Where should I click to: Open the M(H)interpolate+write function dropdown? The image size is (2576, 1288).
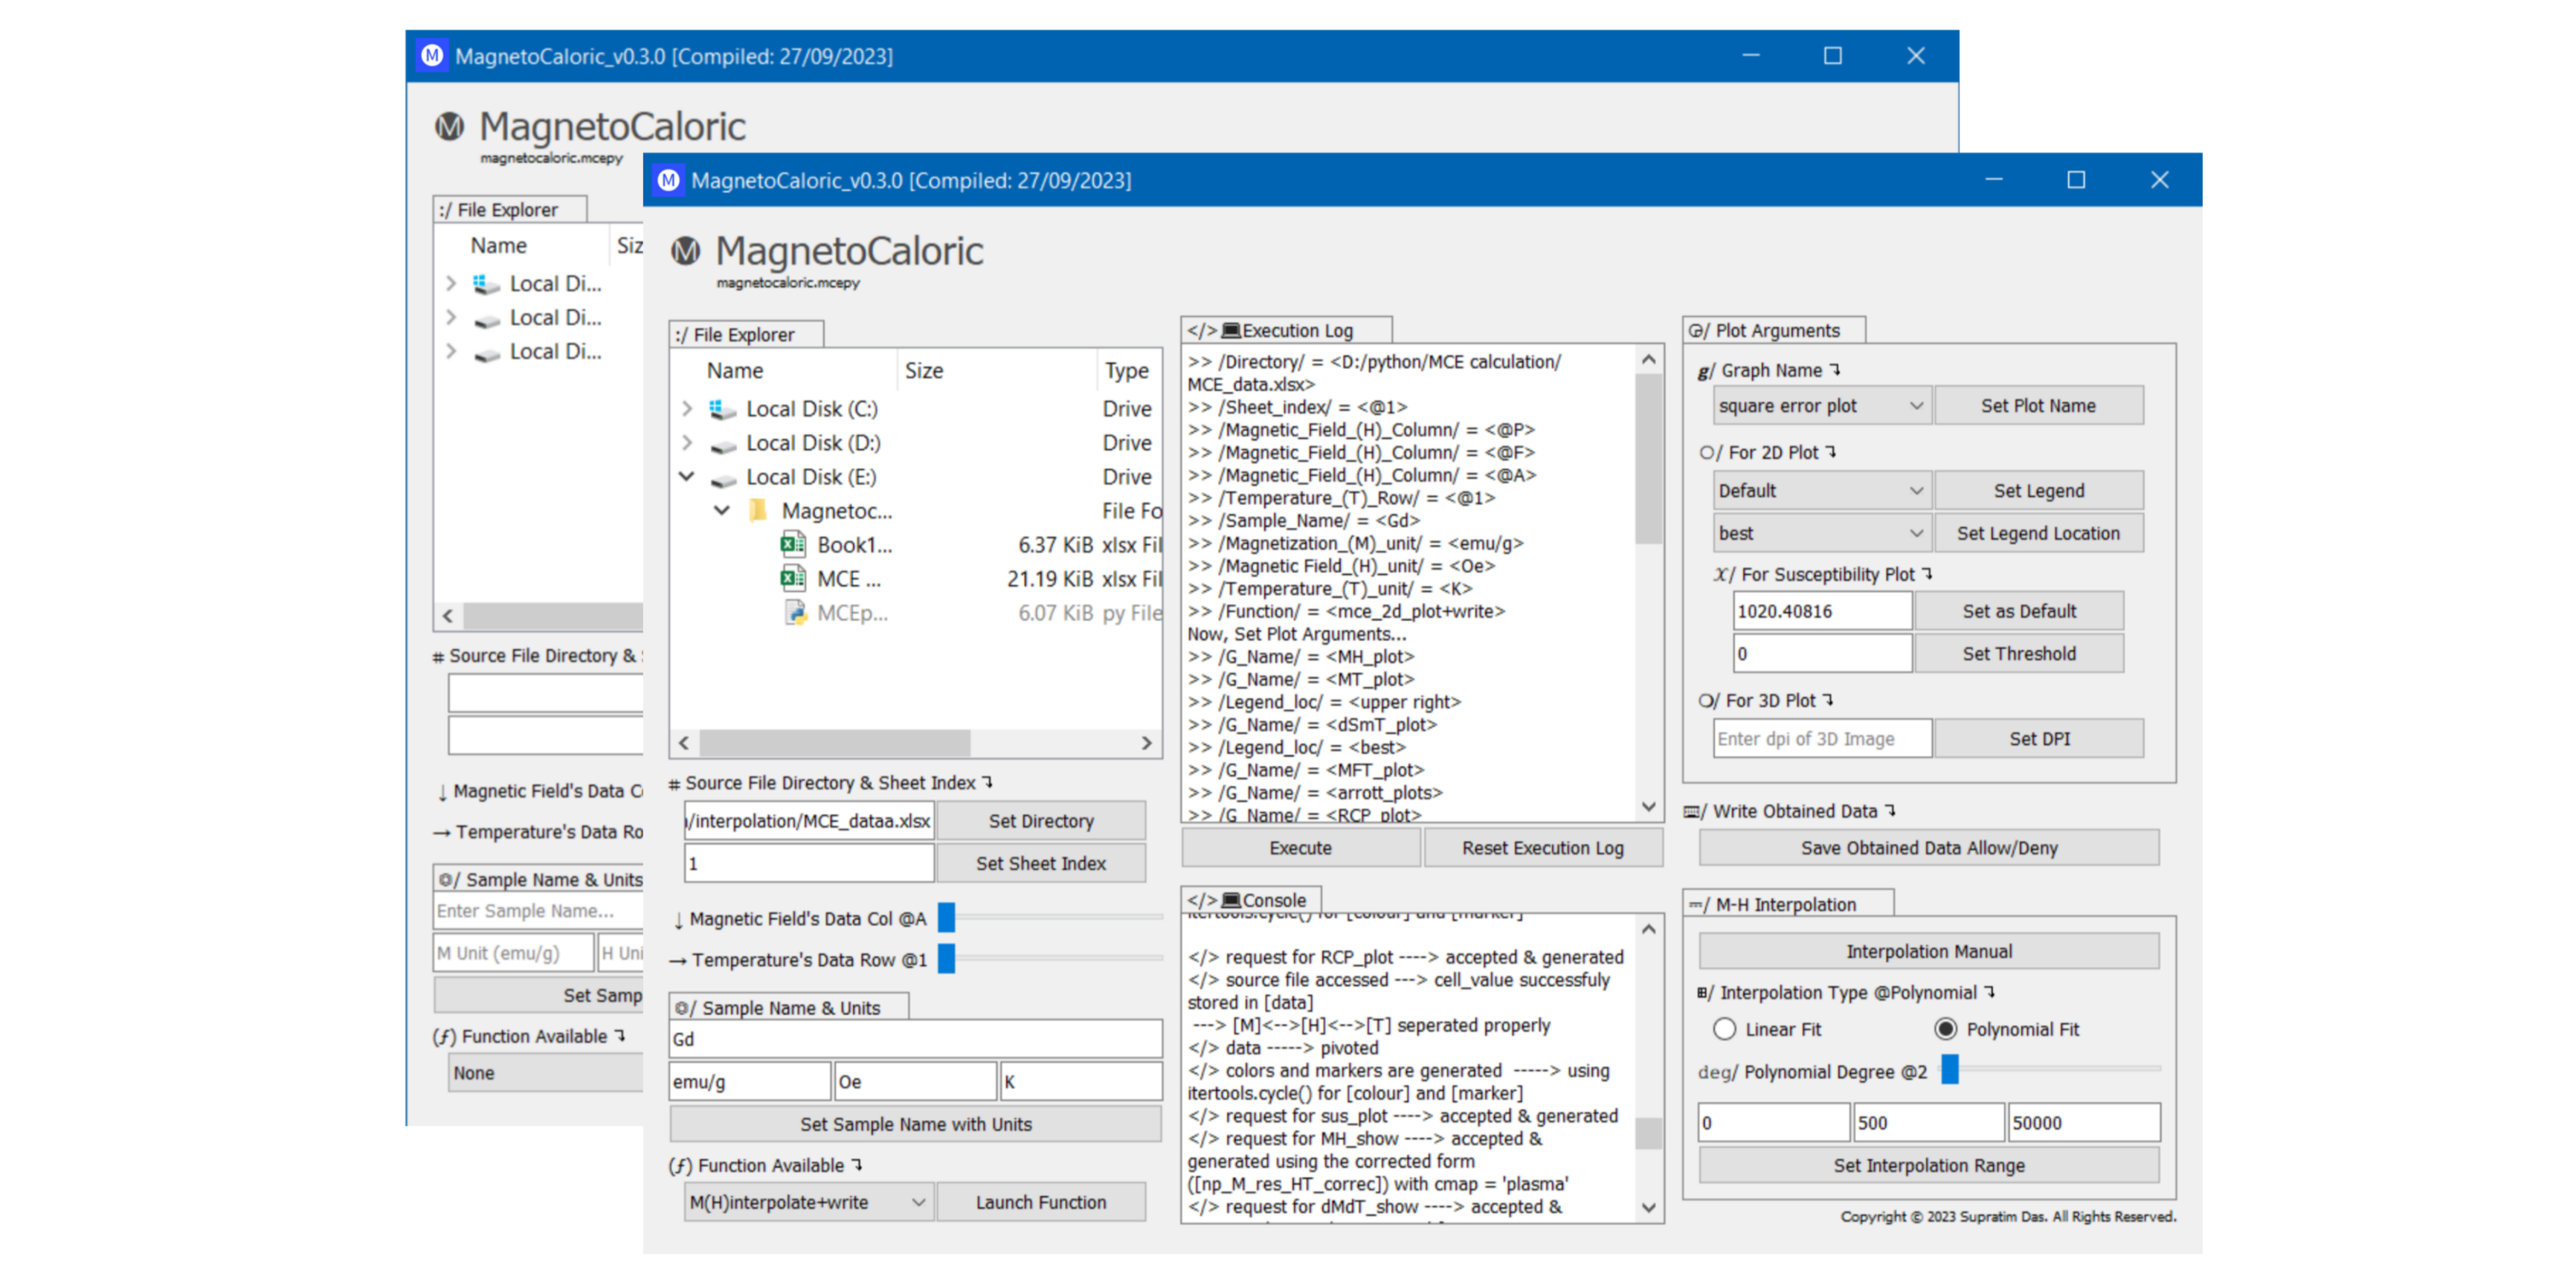coord(808,1202)
